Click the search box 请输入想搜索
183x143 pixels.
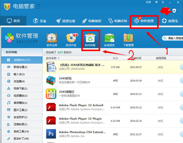173,38
